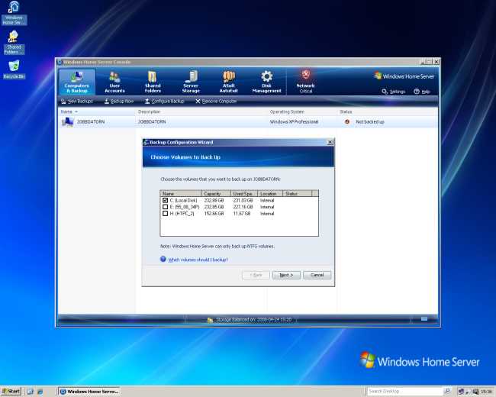
Task: Switch to the User Accounts tab
Action: [x=114, y=82]
